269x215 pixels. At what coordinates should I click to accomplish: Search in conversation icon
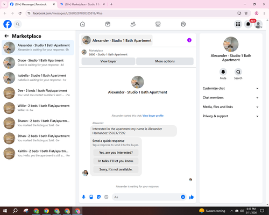coord(238,72)
